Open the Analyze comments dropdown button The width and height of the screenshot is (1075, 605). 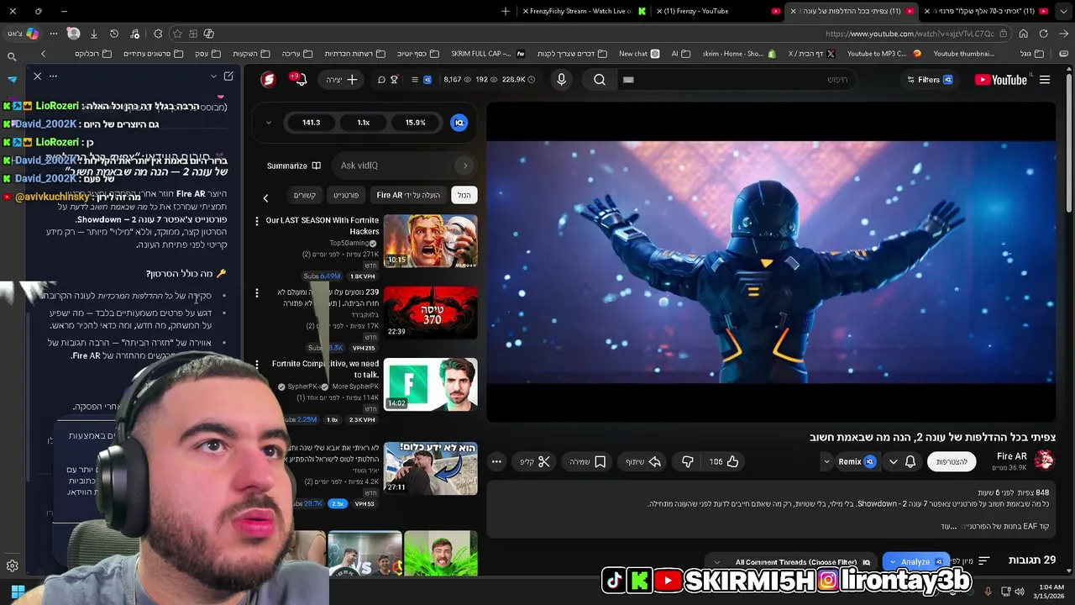(915, 561)
